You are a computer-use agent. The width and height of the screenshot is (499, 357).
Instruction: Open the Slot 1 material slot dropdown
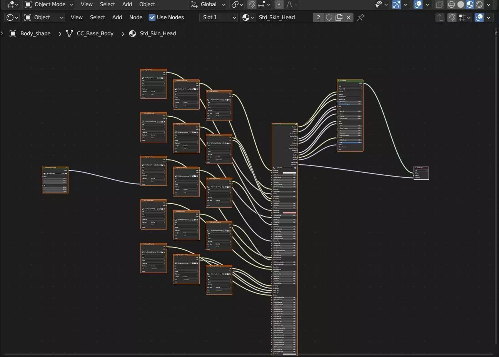coord(219,17)
